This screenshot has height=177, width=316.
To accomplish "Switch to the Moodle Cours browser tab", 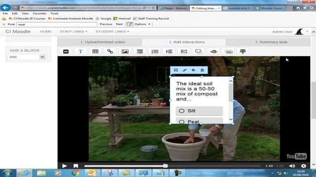I will (x=270, y=8).
